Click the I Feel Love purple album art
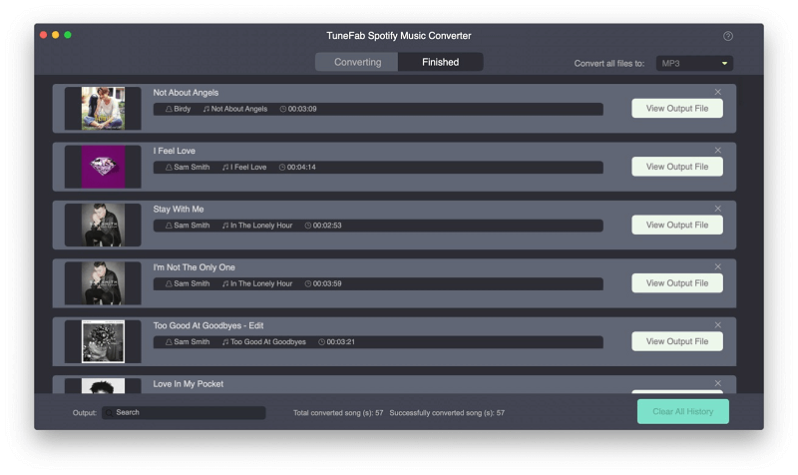 click(103, 167)
